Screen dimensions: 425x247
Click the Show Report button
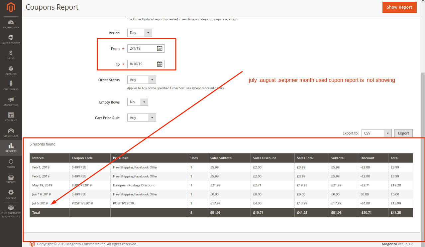click(x=399, y=7)
